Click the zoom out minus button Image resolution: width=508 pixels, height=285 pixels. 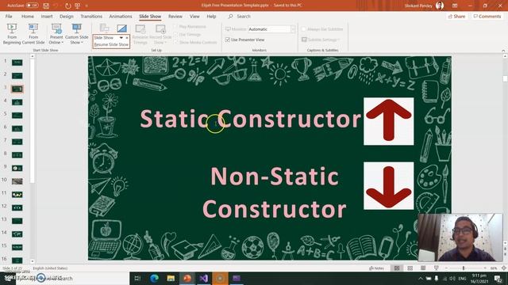coord(446,268)
